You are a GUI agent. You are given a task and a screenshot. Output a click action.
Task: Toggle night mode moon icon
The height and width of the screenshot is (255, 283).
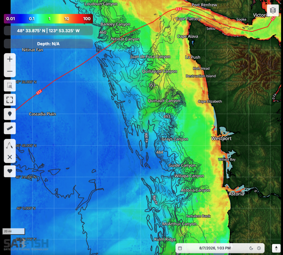[251, 248]
